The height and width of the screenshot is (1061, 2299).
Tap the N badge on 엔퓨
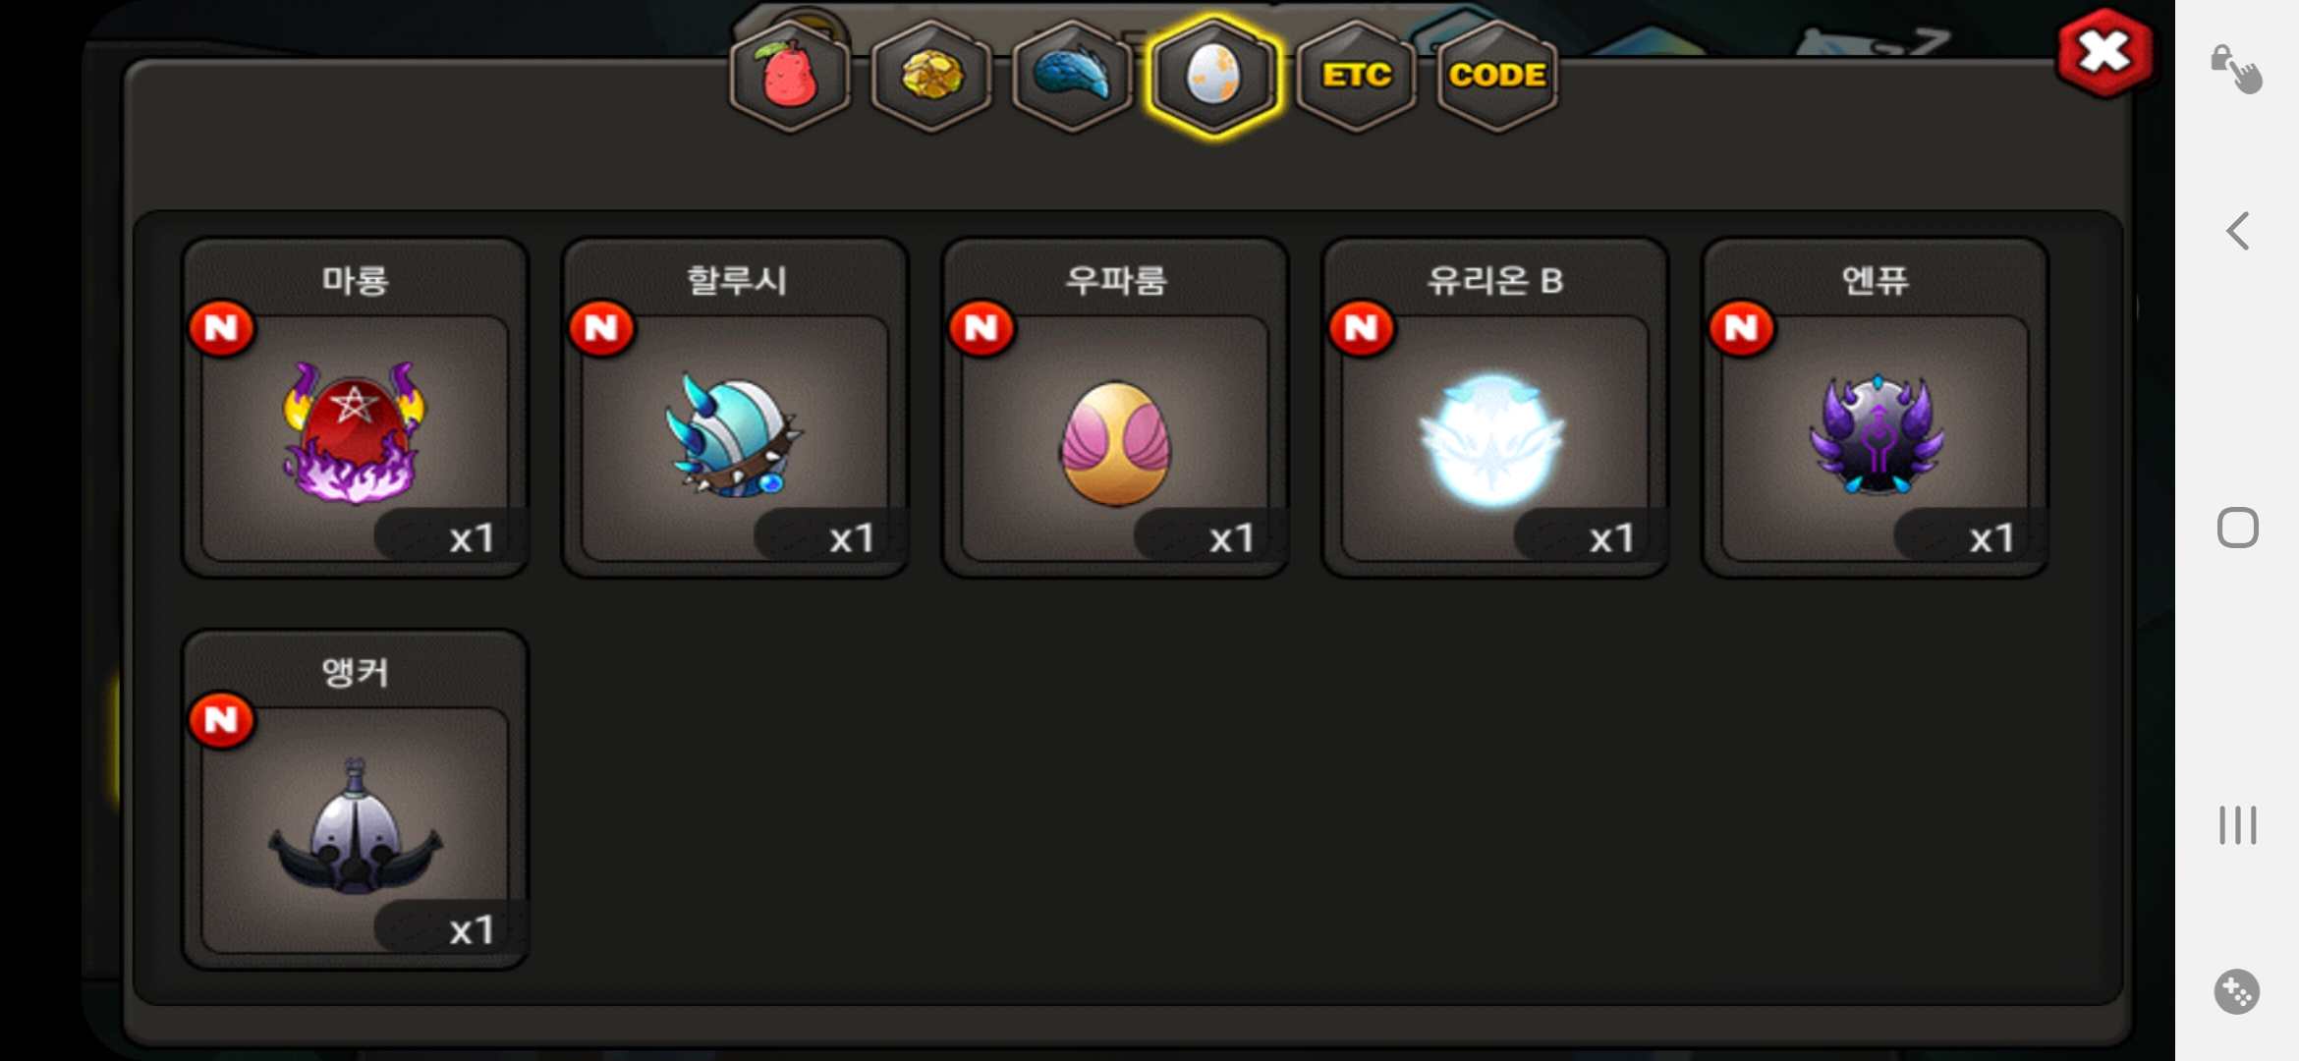[x=1742, y=328]
